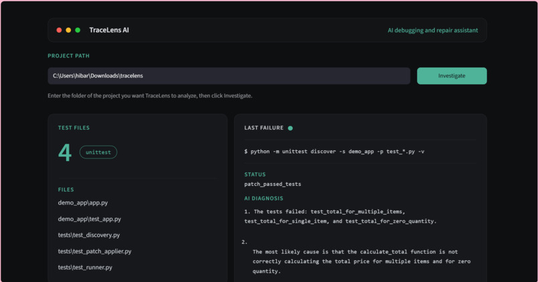Image resolution: width=539 pixels, height=282 pixels.
Task: Click the AI debugging and repair assistant tagline
Action: point(433,30)
